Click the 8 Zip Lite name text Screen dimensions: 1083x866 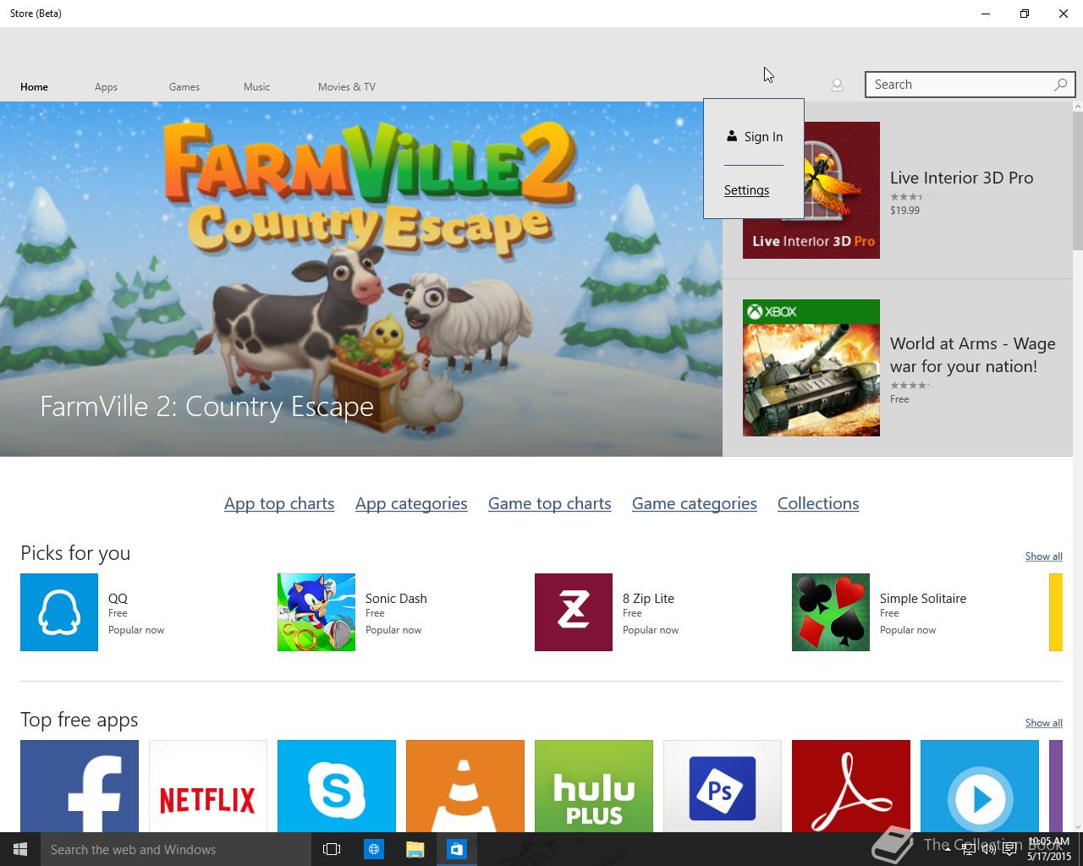click(648, 599)
